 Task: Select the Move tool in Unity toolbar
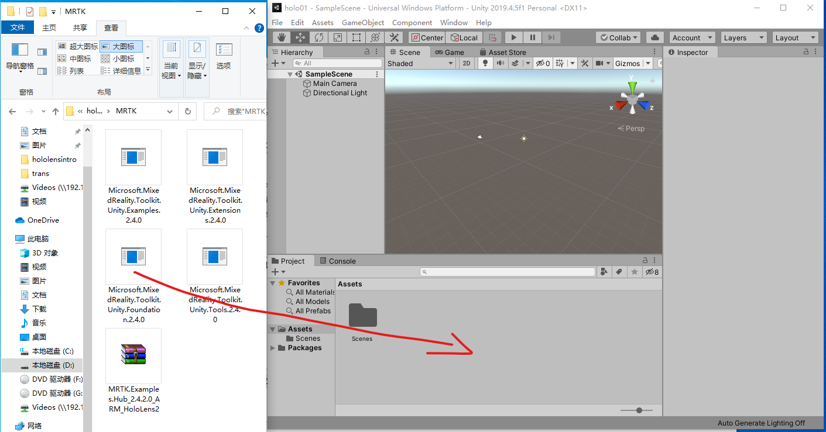300,37
